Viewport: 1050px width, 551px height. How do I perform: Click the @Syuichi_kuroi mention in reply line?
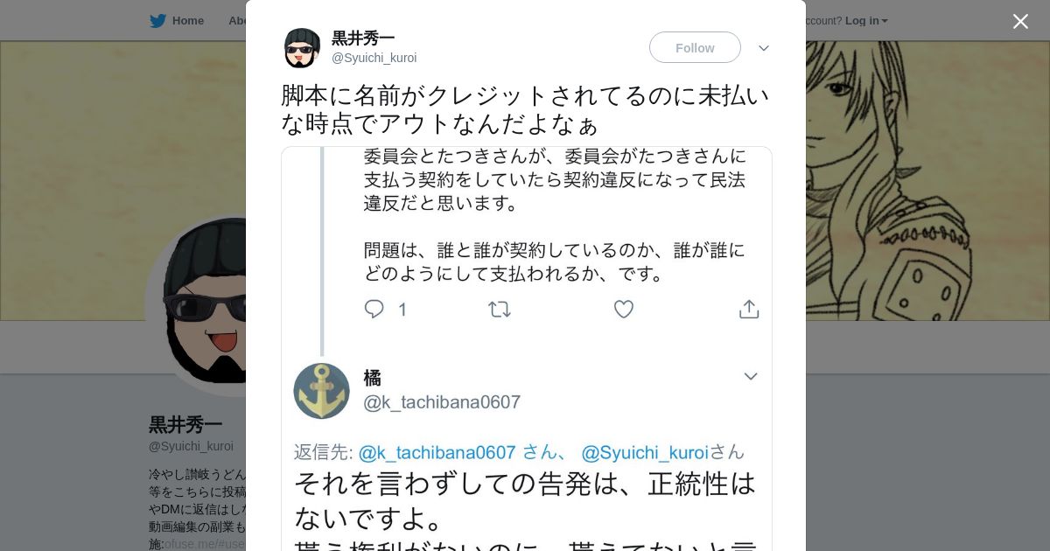click(645, 452)
